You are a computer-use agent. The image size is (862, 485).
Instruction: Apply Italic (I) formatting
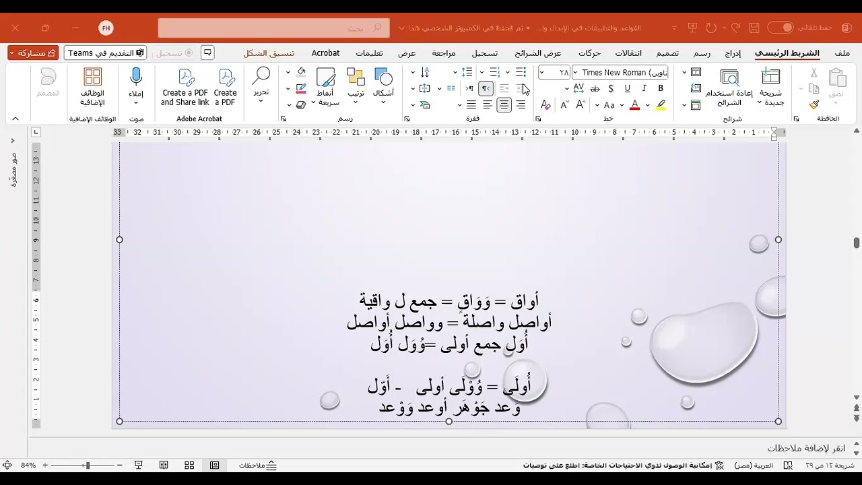[x=644, y=88]
